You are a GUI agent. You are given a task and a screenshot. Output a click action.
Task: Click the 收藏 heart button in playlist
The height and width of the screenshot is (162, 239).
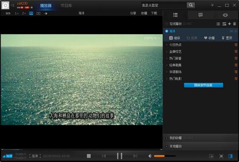point(209,38)
